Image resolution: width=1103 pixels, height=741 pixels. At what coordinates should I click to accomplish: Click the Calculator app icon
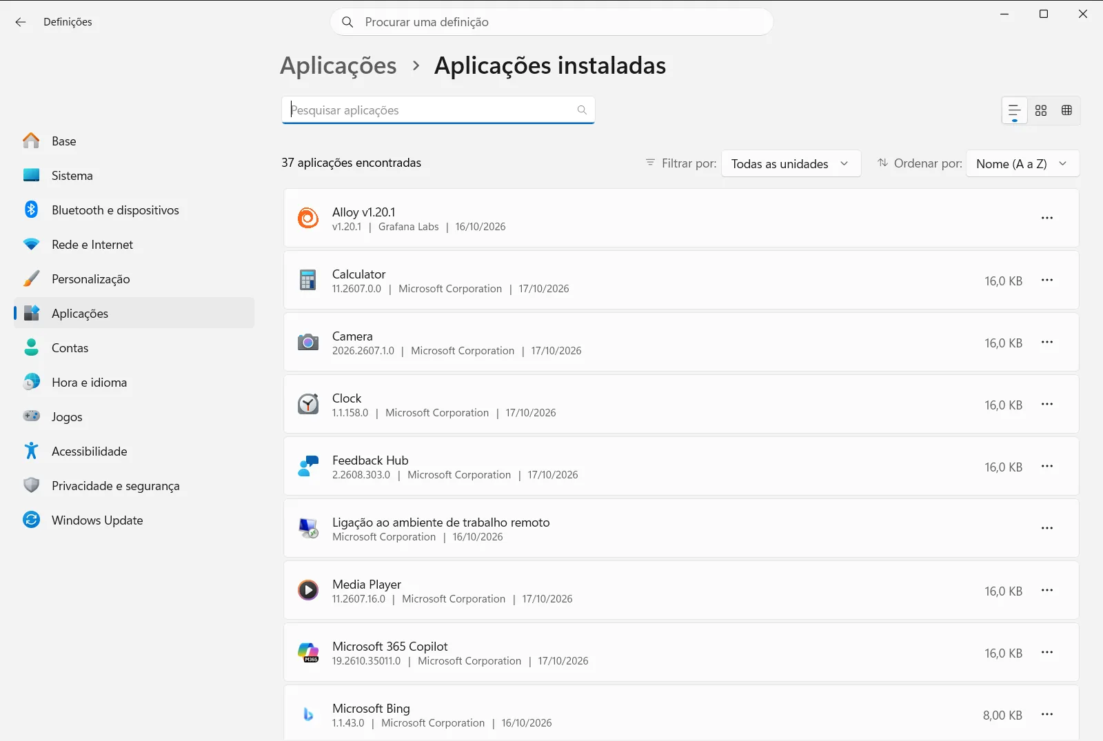(x=308, y=280)
